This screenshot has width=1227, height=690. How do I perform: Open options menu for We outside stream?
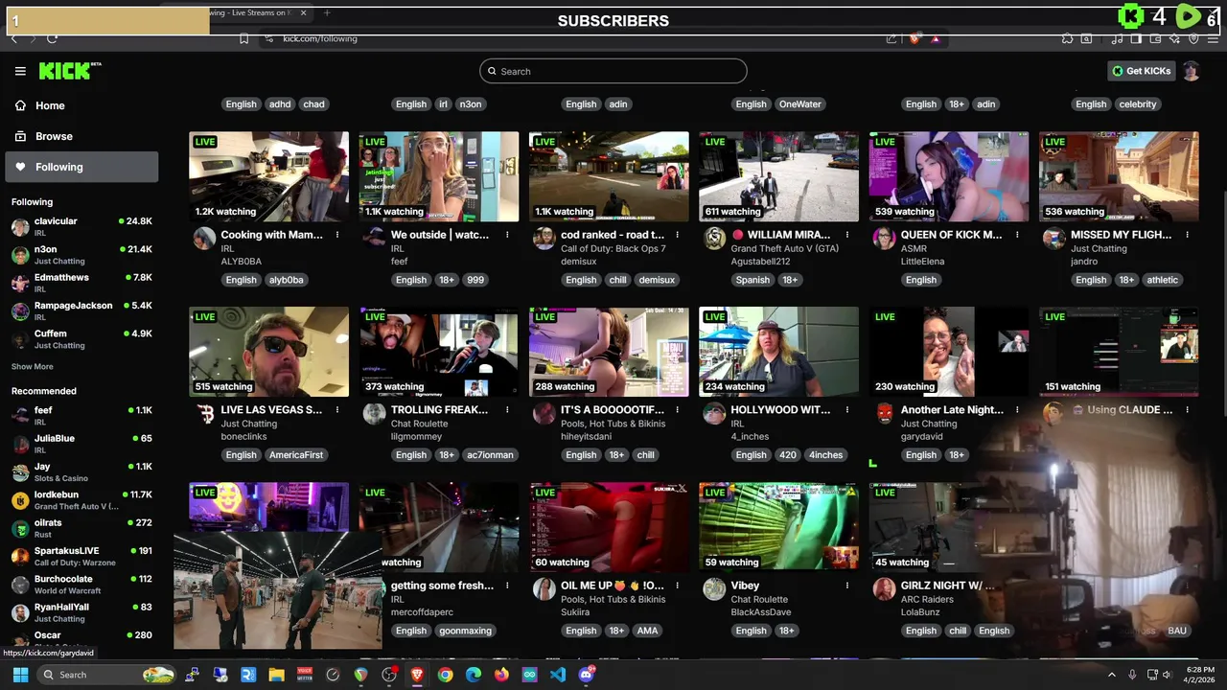point(507,235)
